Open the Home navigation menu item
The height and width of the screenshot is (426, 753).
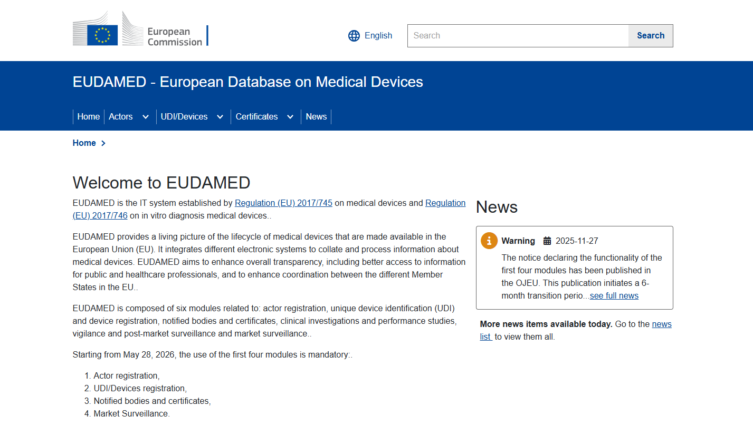click(89, 117)
